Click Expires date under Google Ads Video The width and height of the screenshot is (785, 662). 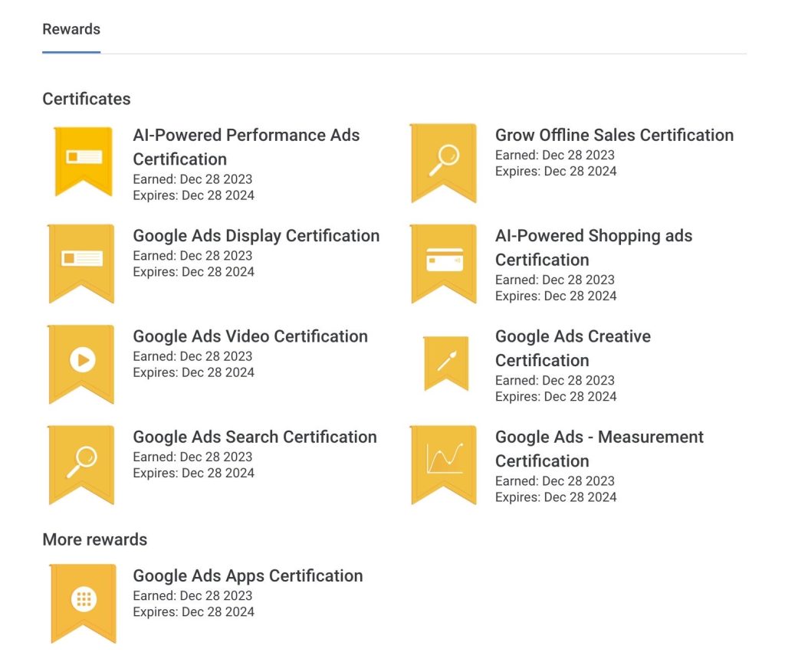point(193,372)
